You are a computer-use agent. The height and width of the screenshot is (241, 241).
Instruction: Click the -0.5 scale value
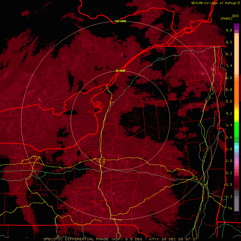[x=228, y=185]
